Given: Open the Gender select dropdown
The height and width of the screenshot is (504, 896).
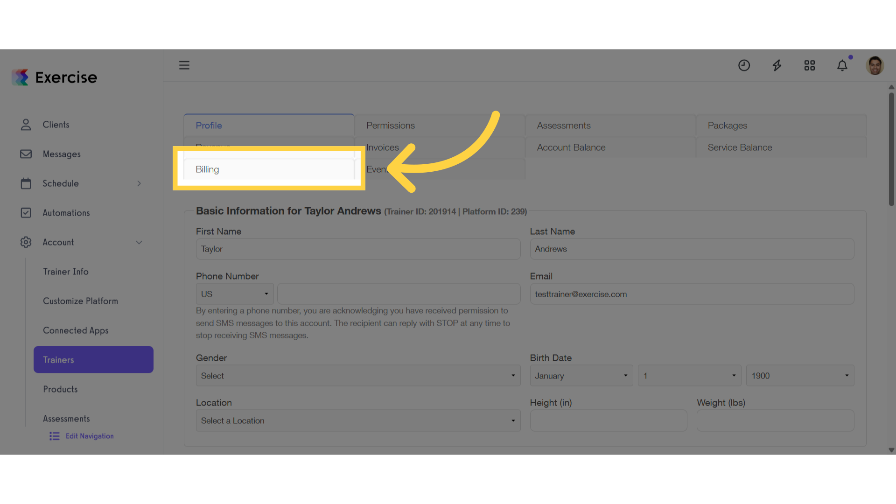Looking at the screenshot, I should [358, 376].
